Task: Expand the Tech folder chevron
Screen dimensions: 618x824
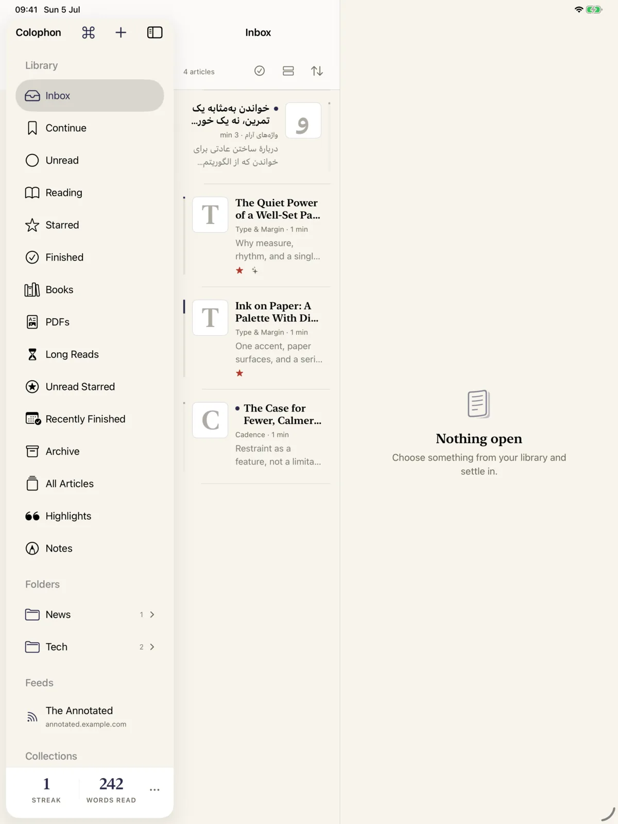Action: tap(152, 647)
